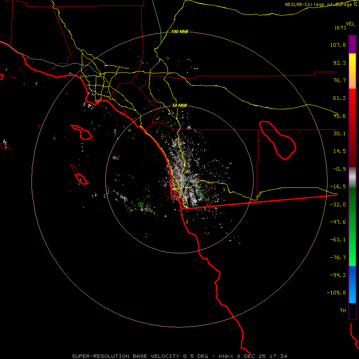359x359 pixels.
Task: Click the 100 NMI range ring label
Action: tap(179, 32)
